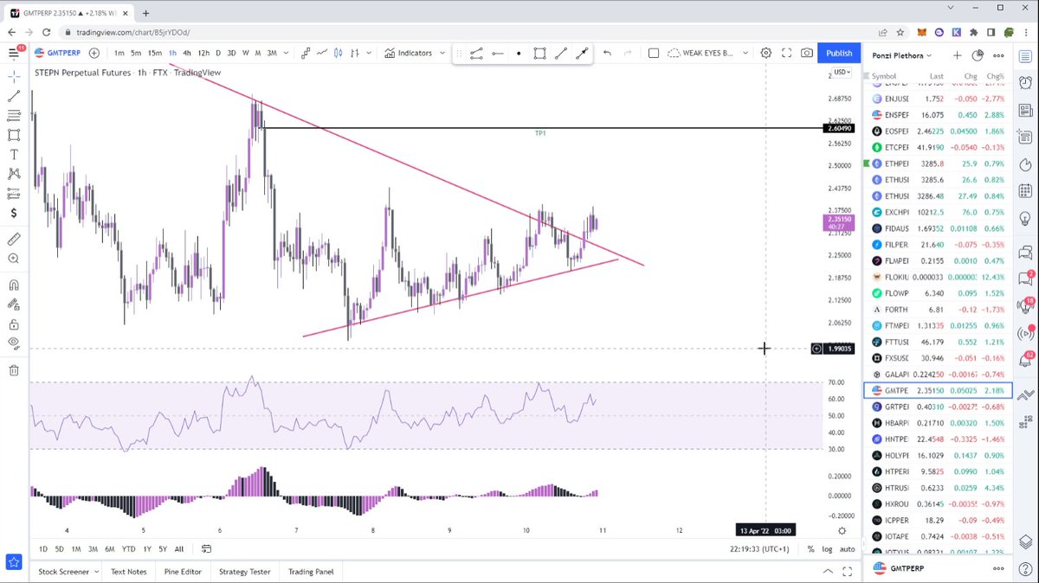Image resolution: width=1039 pixels, height=583 pixels.
Task: Open chart settings gear in top toolbar
Action: point(766,53)
